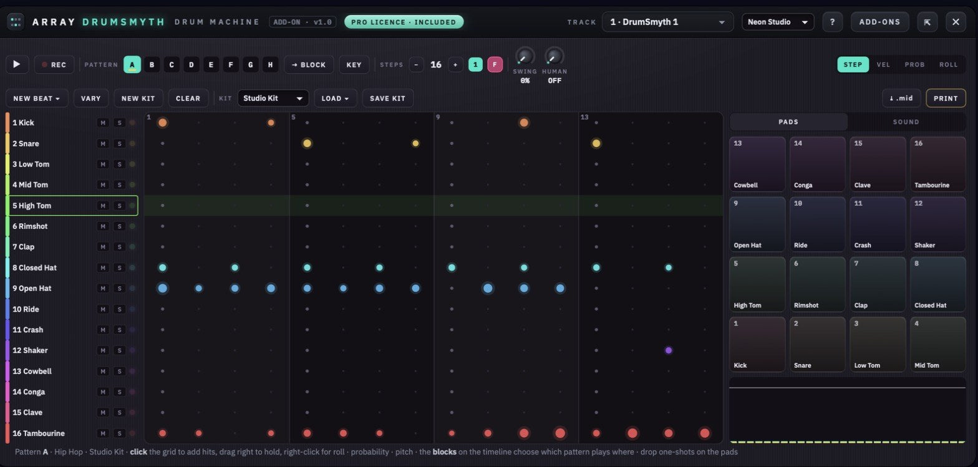
Task: Switch to the VEL edit mode tab
Action: coord(883,64)
